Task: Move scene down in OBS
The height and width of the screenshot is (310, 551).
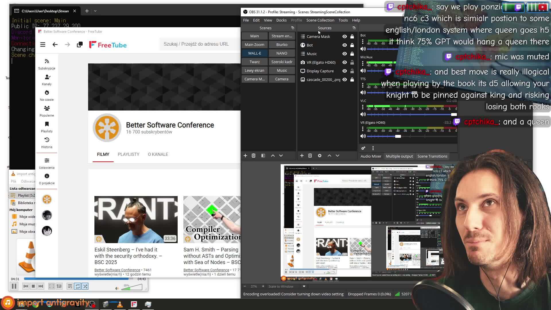Action: coord(281,156)
